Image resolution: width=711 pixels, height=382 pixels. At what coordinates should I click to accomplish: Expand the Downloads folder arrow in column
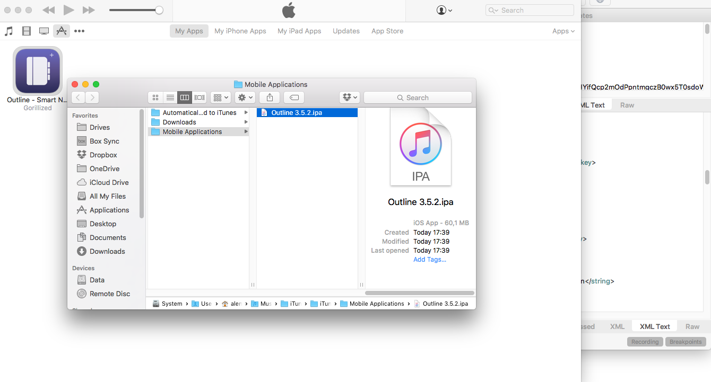(x=246, y=122)
